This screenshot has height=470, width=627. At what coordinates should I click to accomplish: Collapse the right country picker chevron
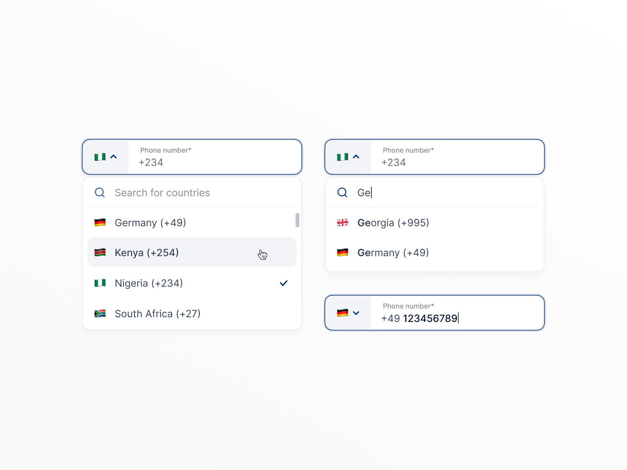(357, 157)
